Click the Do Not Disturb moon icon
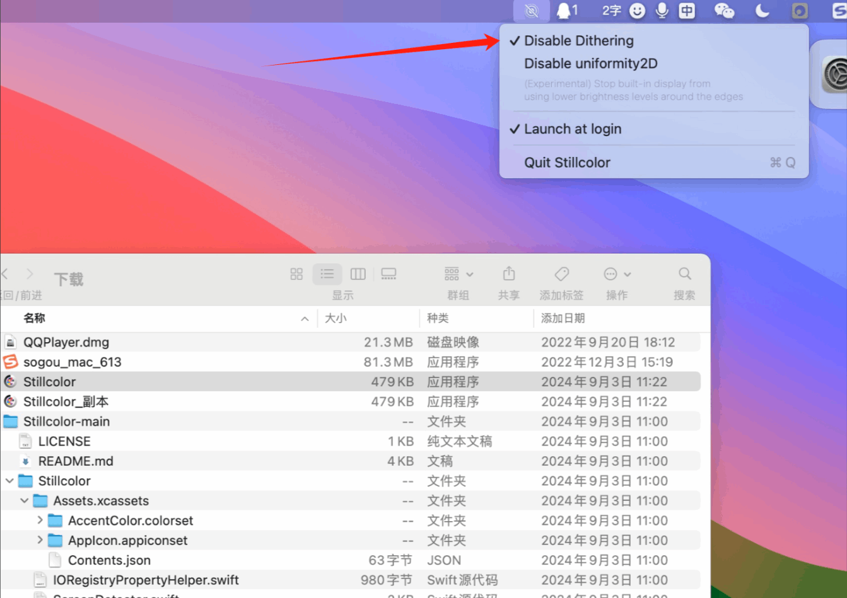 (762, 11)
